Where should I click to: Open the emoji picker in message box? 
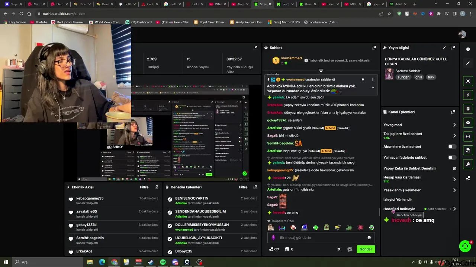tap(369, 238)
